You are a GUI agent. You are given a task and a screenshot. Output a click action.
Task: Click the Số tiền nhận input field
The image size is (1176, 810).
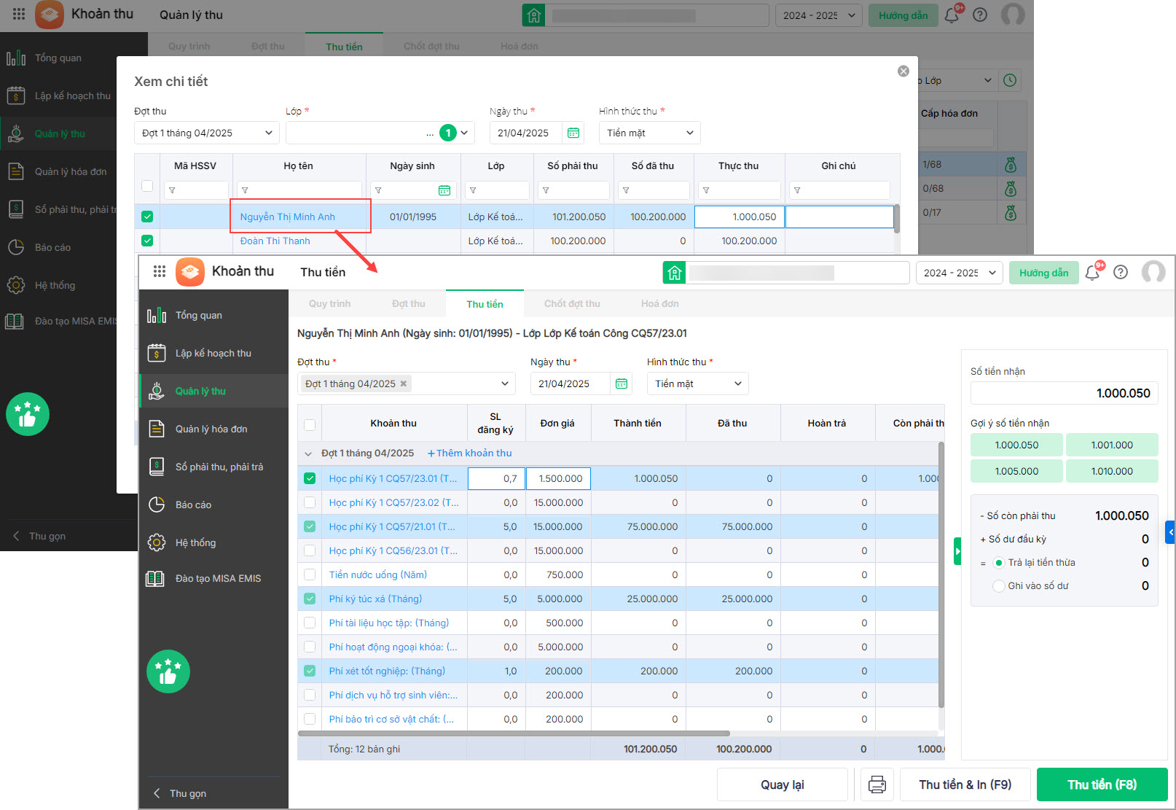pos(1064,393)
